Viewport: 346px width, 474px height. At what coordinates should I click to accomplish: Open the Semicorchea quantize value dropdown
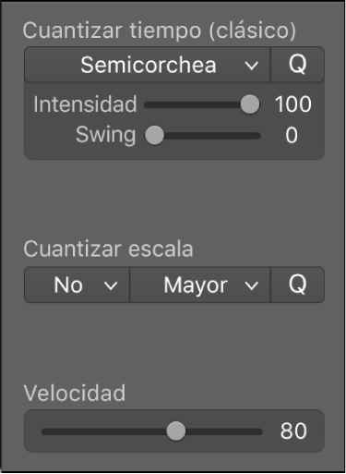pos(148,65)
